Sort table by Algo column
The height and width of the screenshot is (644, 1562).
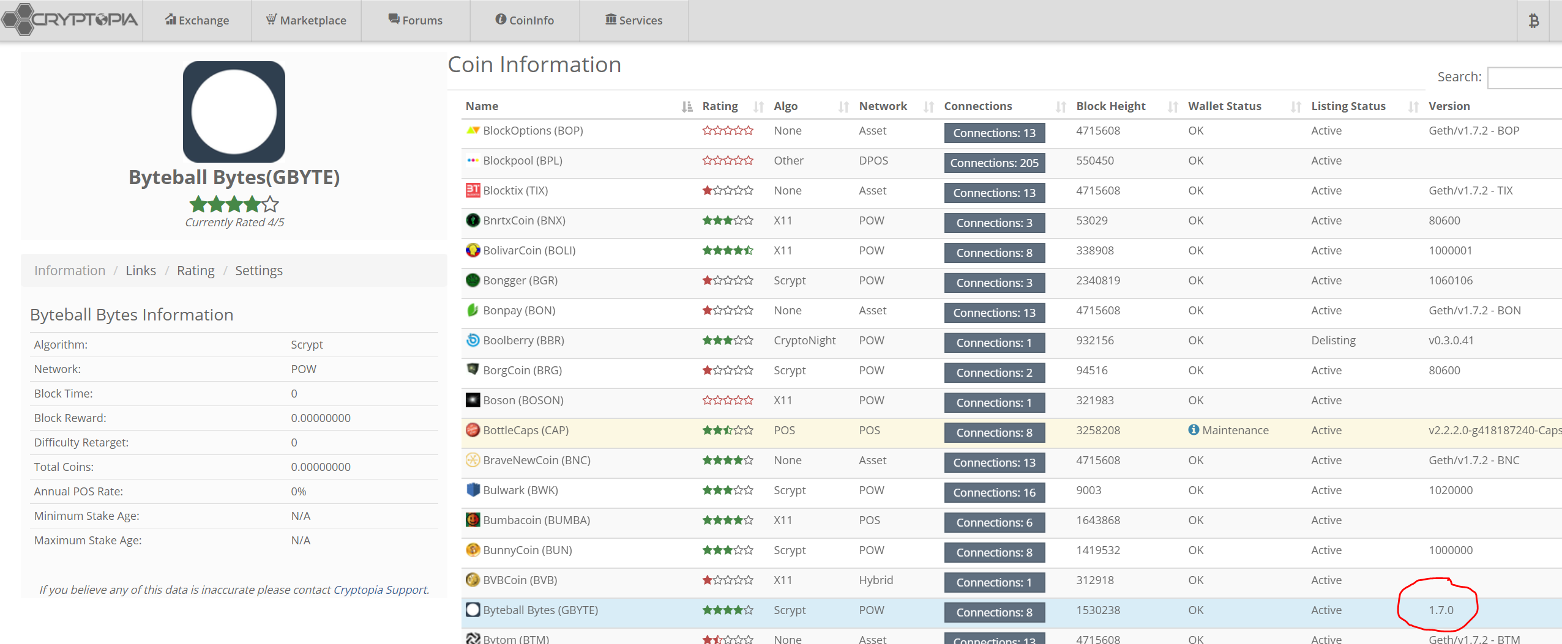(x=811, y=106)
